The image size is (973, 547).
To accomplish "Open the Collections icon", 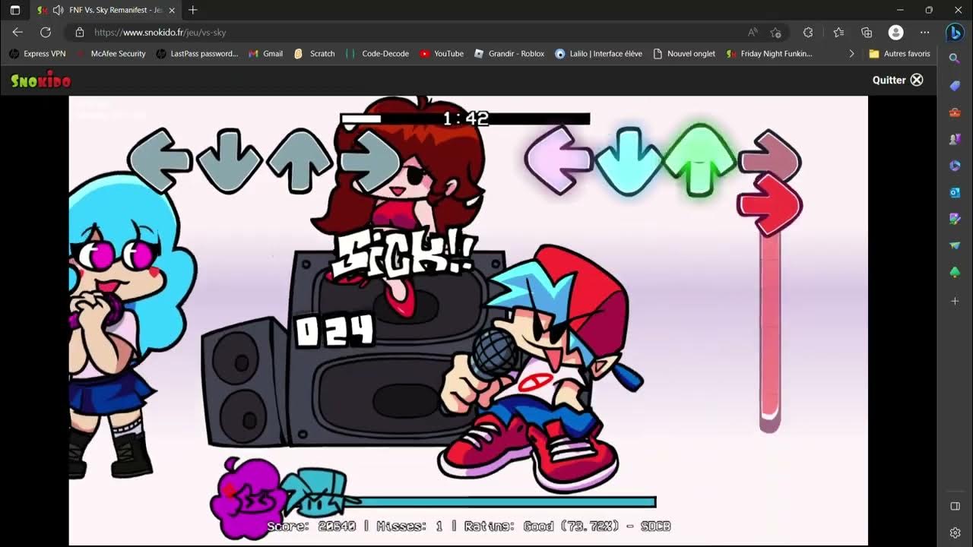I will [867, 32].
